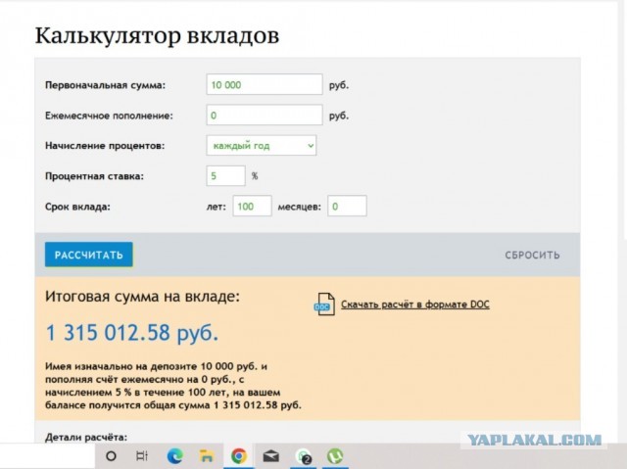Viewport: 627px width, 469px height.
Task: Click the months field showing 0
Action: coord(347,207)
